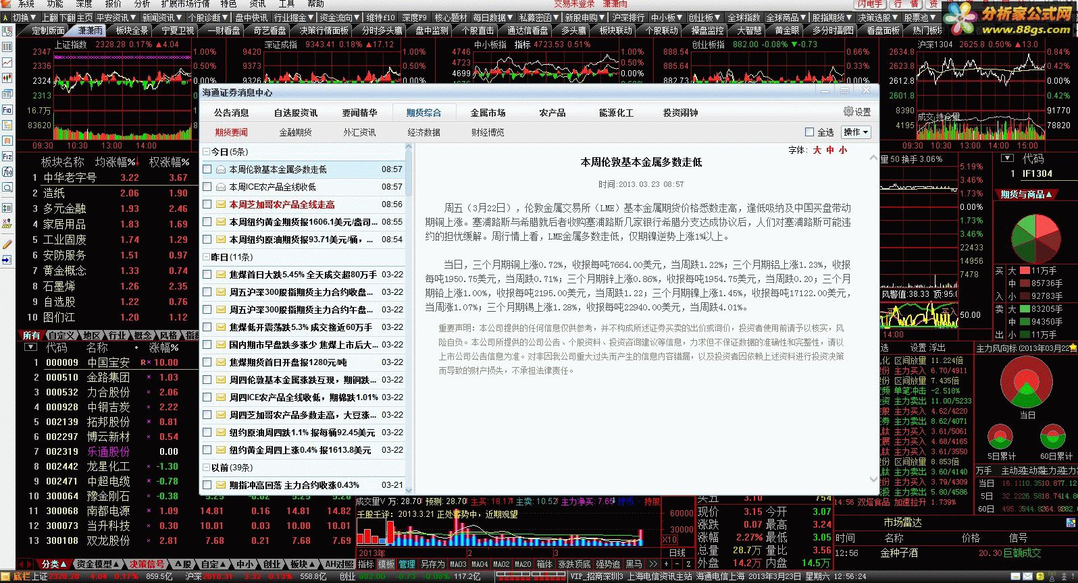The image size is (1078, 583).
Task: Click the arrow icon at sidebar bottom
Action: 7,260
